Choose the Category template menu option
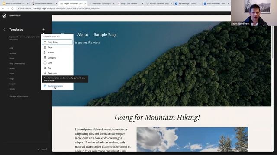 (57, 58)
